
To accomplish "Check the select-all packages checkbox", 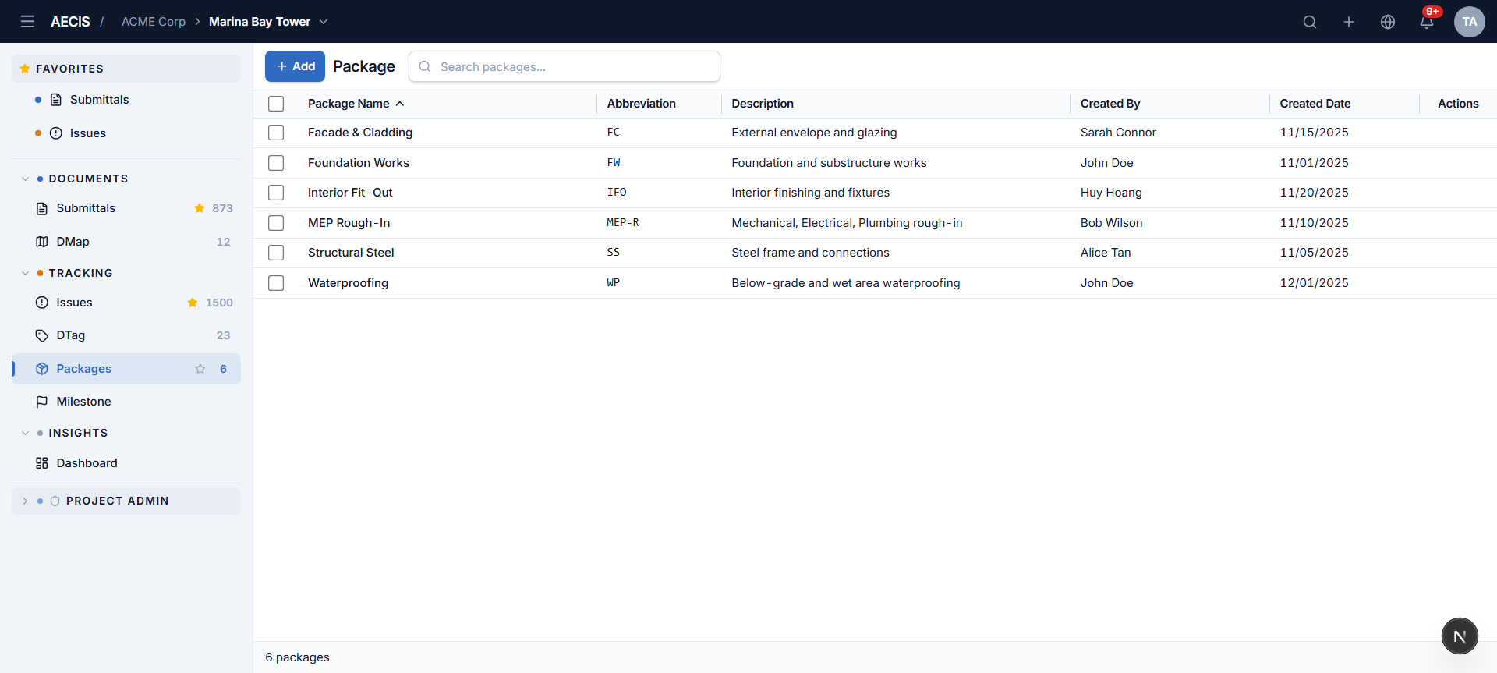I will tap(276, 104).
